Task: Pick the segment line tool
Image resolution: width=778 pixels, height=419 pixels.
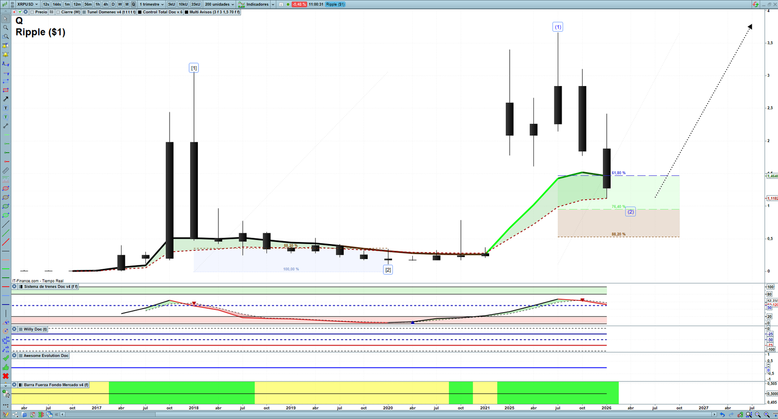Action: (x=5, y=126)
